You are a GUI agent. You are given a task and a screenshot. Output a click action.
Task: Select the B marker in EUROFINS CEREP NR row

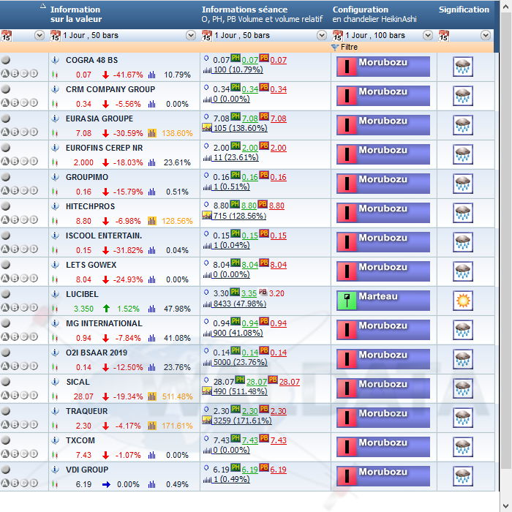(15, 162)
